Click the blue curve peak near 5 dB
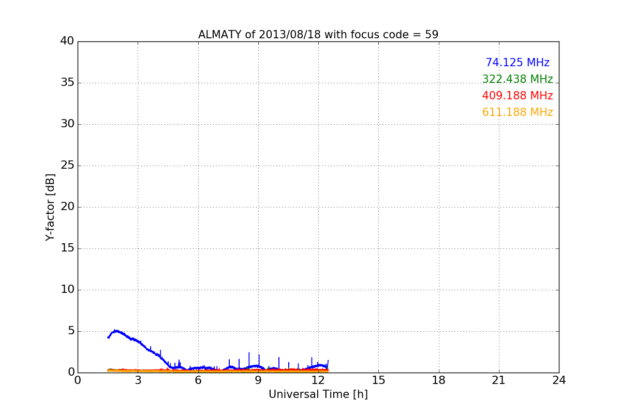This screenshot has height=414, width=621. click(x=116, y=330)
